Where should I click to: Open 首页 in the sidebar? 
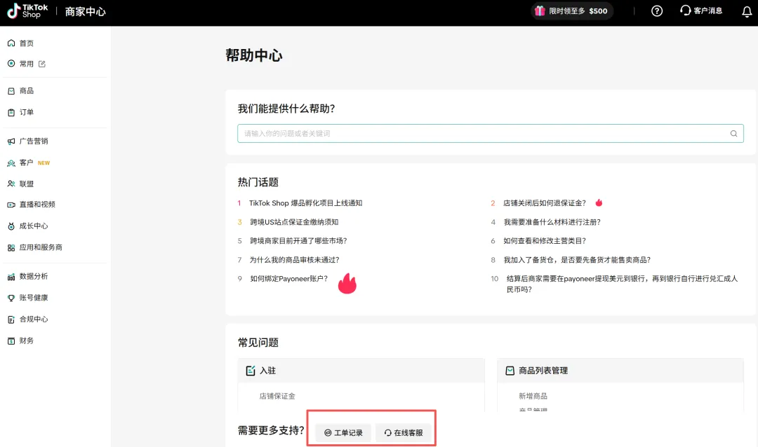click(x=26, y=43)
